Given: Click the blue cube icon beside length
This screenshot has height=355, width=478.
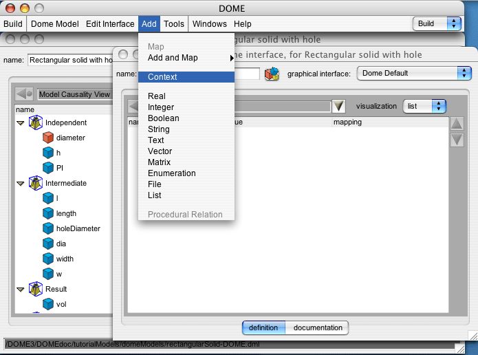Looking at the screenshot, I should (x=48, y=213).
